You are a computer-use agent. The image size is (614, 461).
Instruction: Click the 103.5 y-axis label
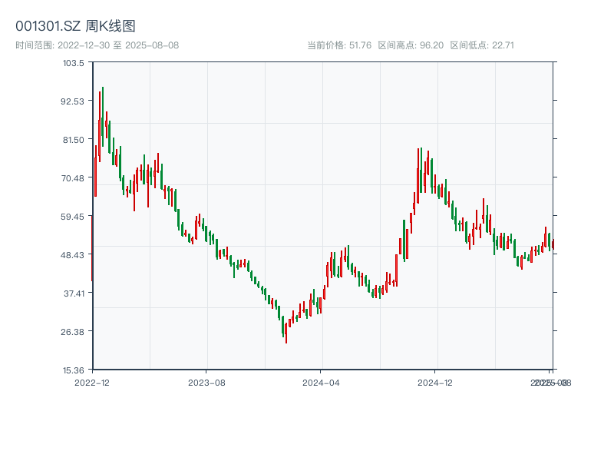(74, 62)
